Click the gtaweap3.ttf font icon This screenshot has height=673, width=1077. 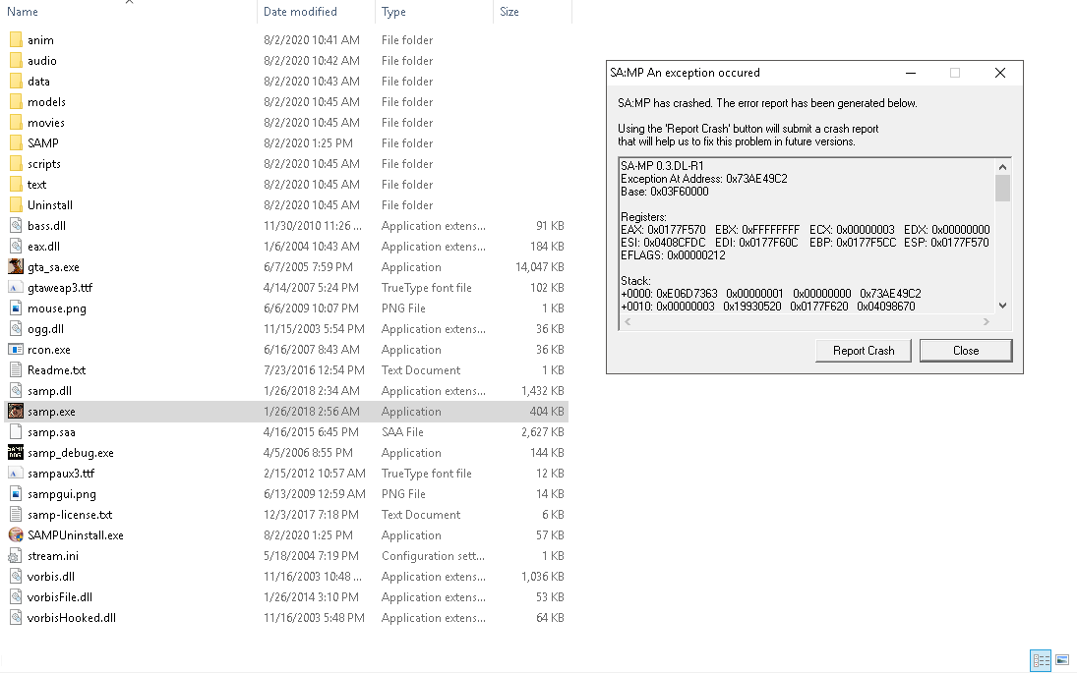point(16,288)
